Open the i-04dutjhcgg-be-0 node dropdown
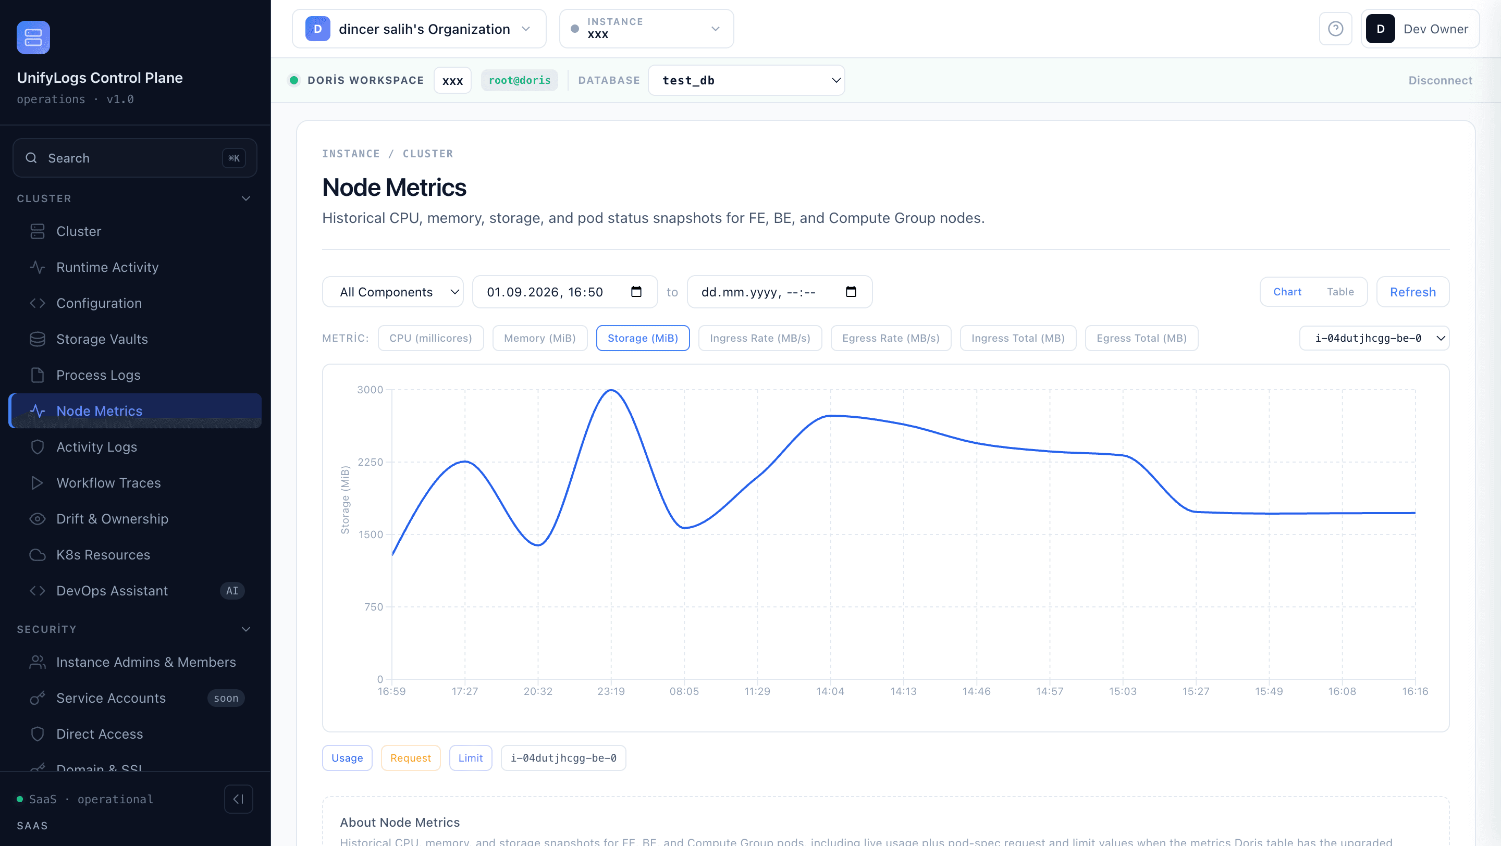1501x846 pixels. tap(1374, 338)
